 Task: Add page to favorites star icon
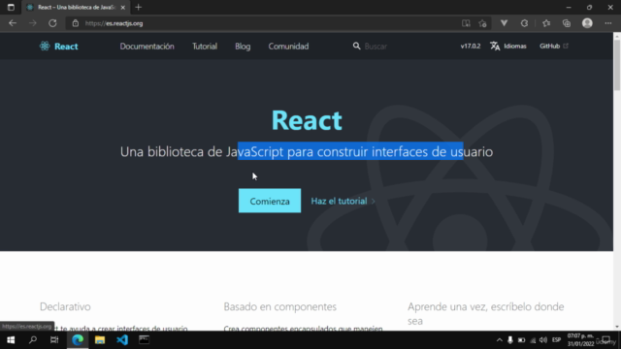pyautogui.click(x=482, y=23)
